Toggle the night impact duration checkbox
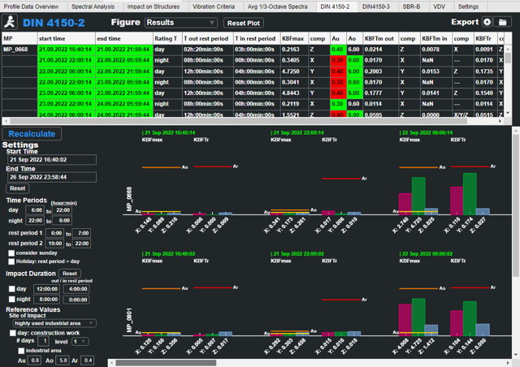This screenshot has width=520, height=367. tap(11, 299)
